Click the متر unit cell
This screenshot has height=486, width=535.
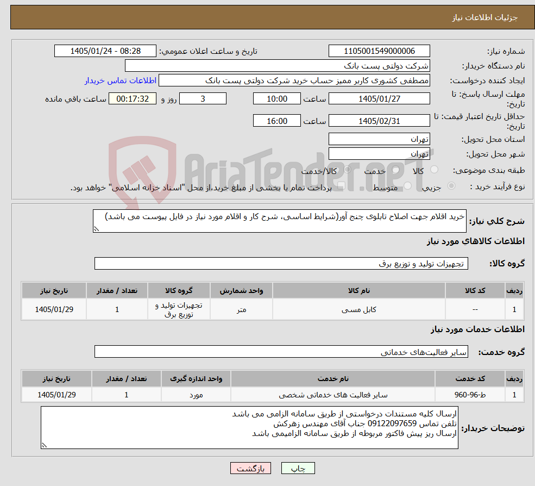[241, 309]
